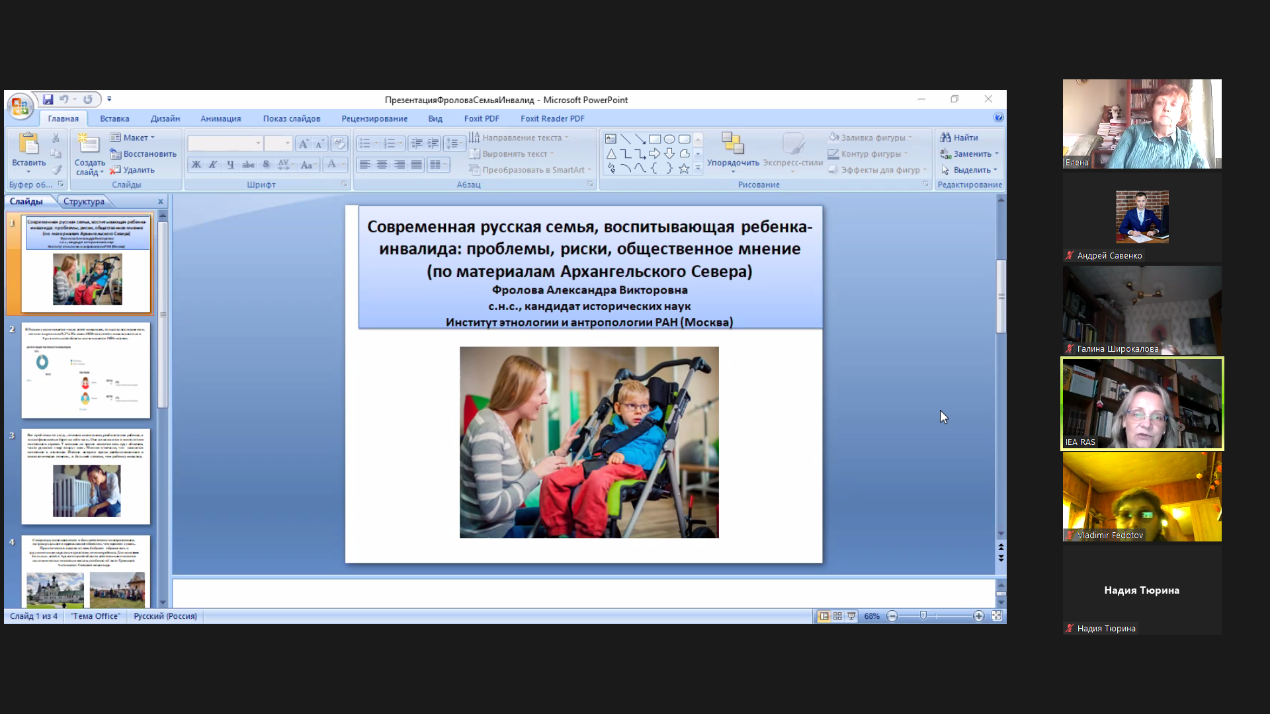The height and width of the screenshot is (714, 1270).
Task: Toggle text shadow
Action: [266, 165]
